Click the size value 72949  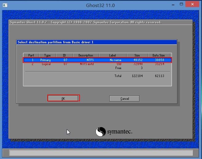pos(138,64)
